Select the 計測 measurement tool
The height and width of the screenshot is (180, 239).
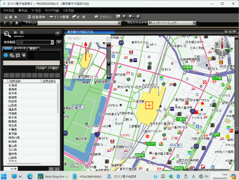tap(78, 17)
